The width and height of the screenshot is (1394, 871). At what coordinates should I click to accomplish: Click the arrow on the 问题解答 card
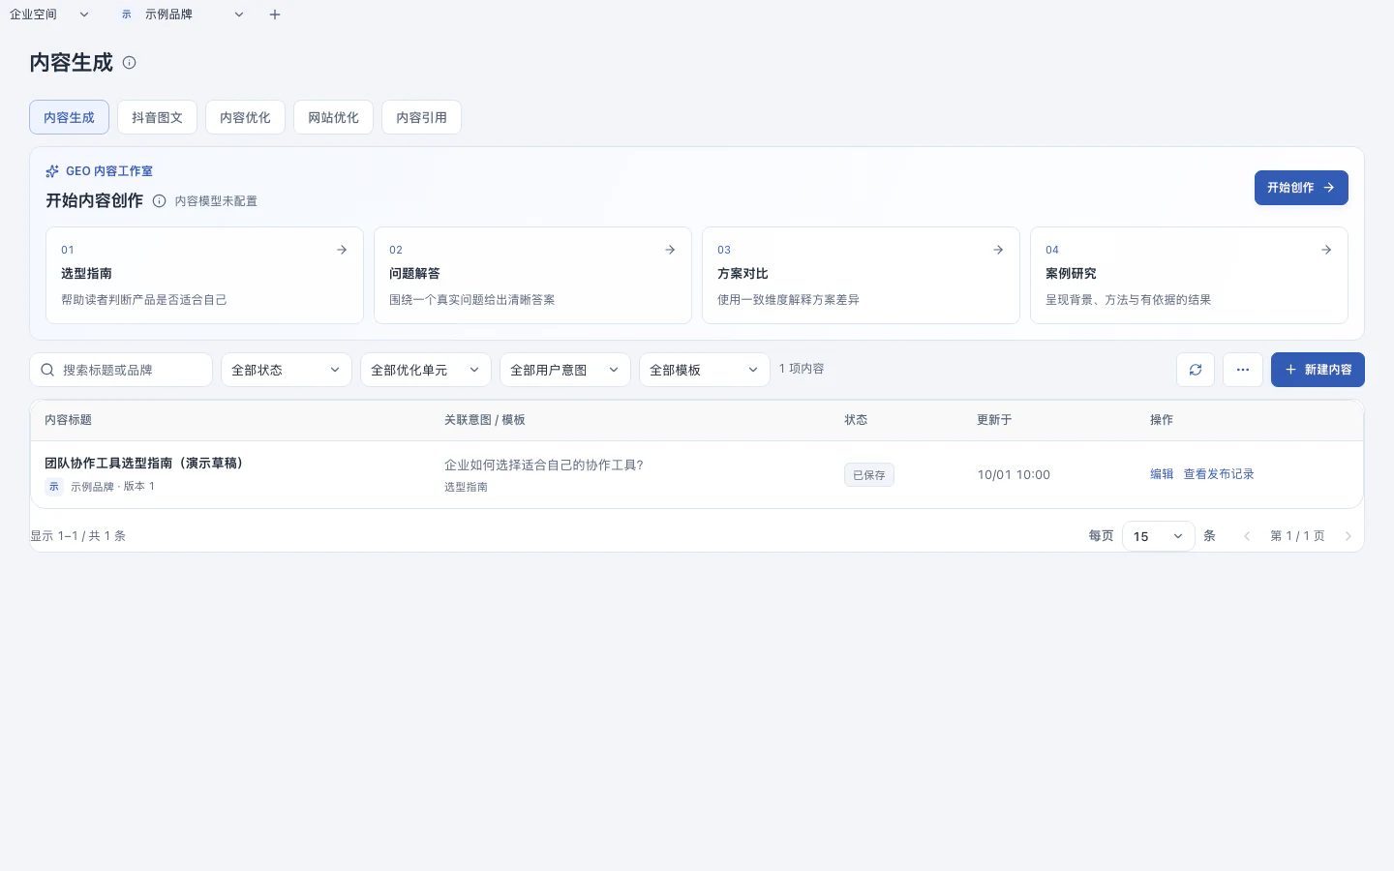pos(670,250)
